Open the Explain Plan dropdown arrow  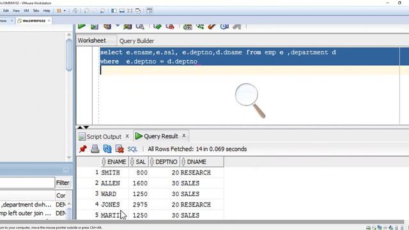pyautogui.click(x=118, y=26)
